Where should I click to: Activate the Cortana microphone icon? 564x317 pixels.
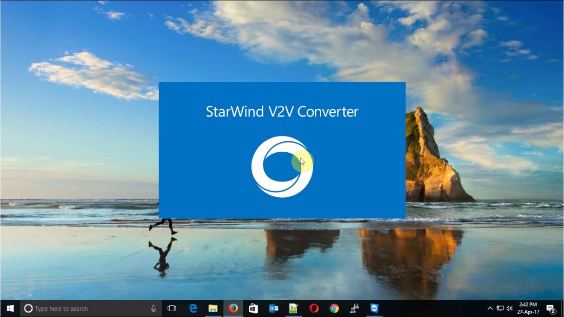[x=153, y=309]
